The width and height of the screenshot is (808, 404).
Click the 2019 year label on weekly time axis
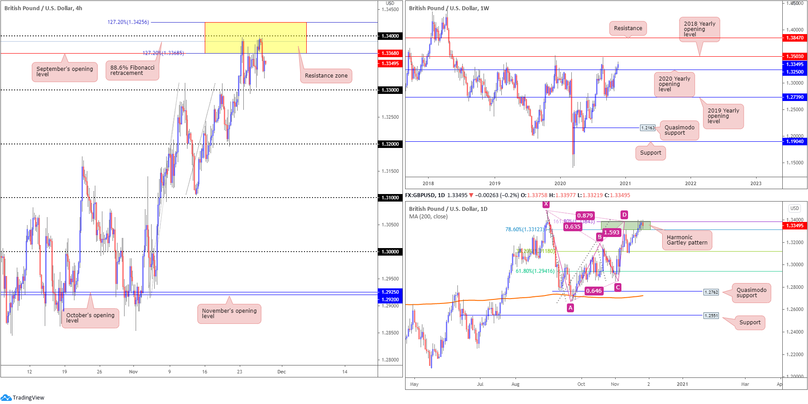[495, 183]
